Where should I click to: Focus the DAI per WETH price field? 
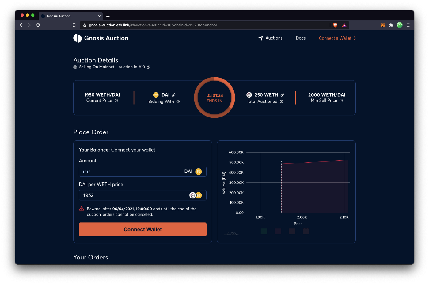tap(142, 195)
